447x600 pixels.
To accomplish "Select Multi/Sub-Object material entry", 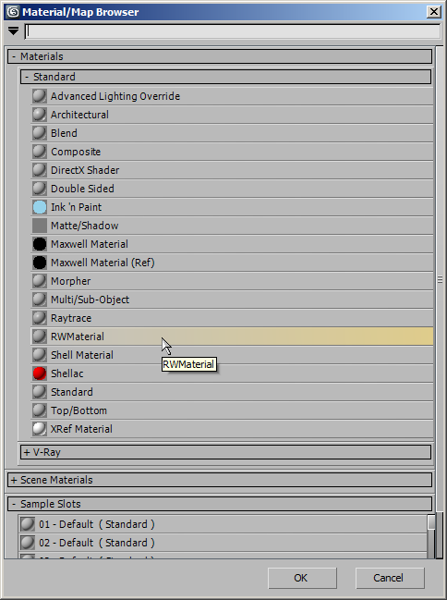I will [232, 300].
